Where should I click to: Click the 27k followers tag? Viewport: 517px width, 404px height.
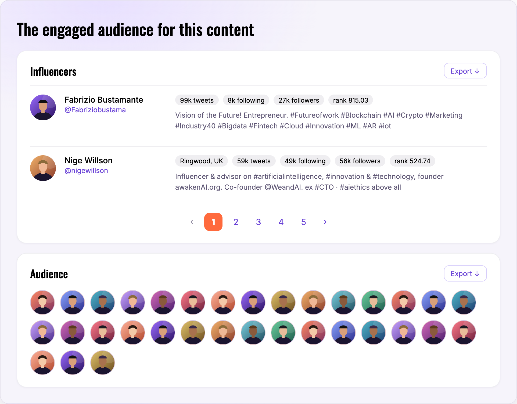(299, 100)
